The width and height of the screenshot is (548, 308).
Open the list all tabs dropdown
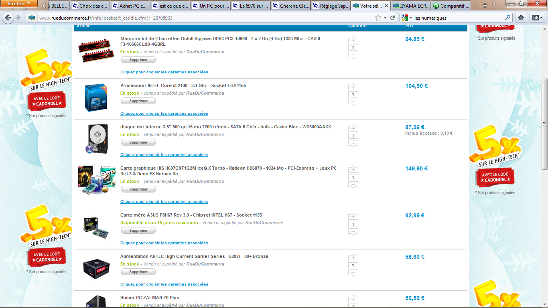tap(494, 6)
